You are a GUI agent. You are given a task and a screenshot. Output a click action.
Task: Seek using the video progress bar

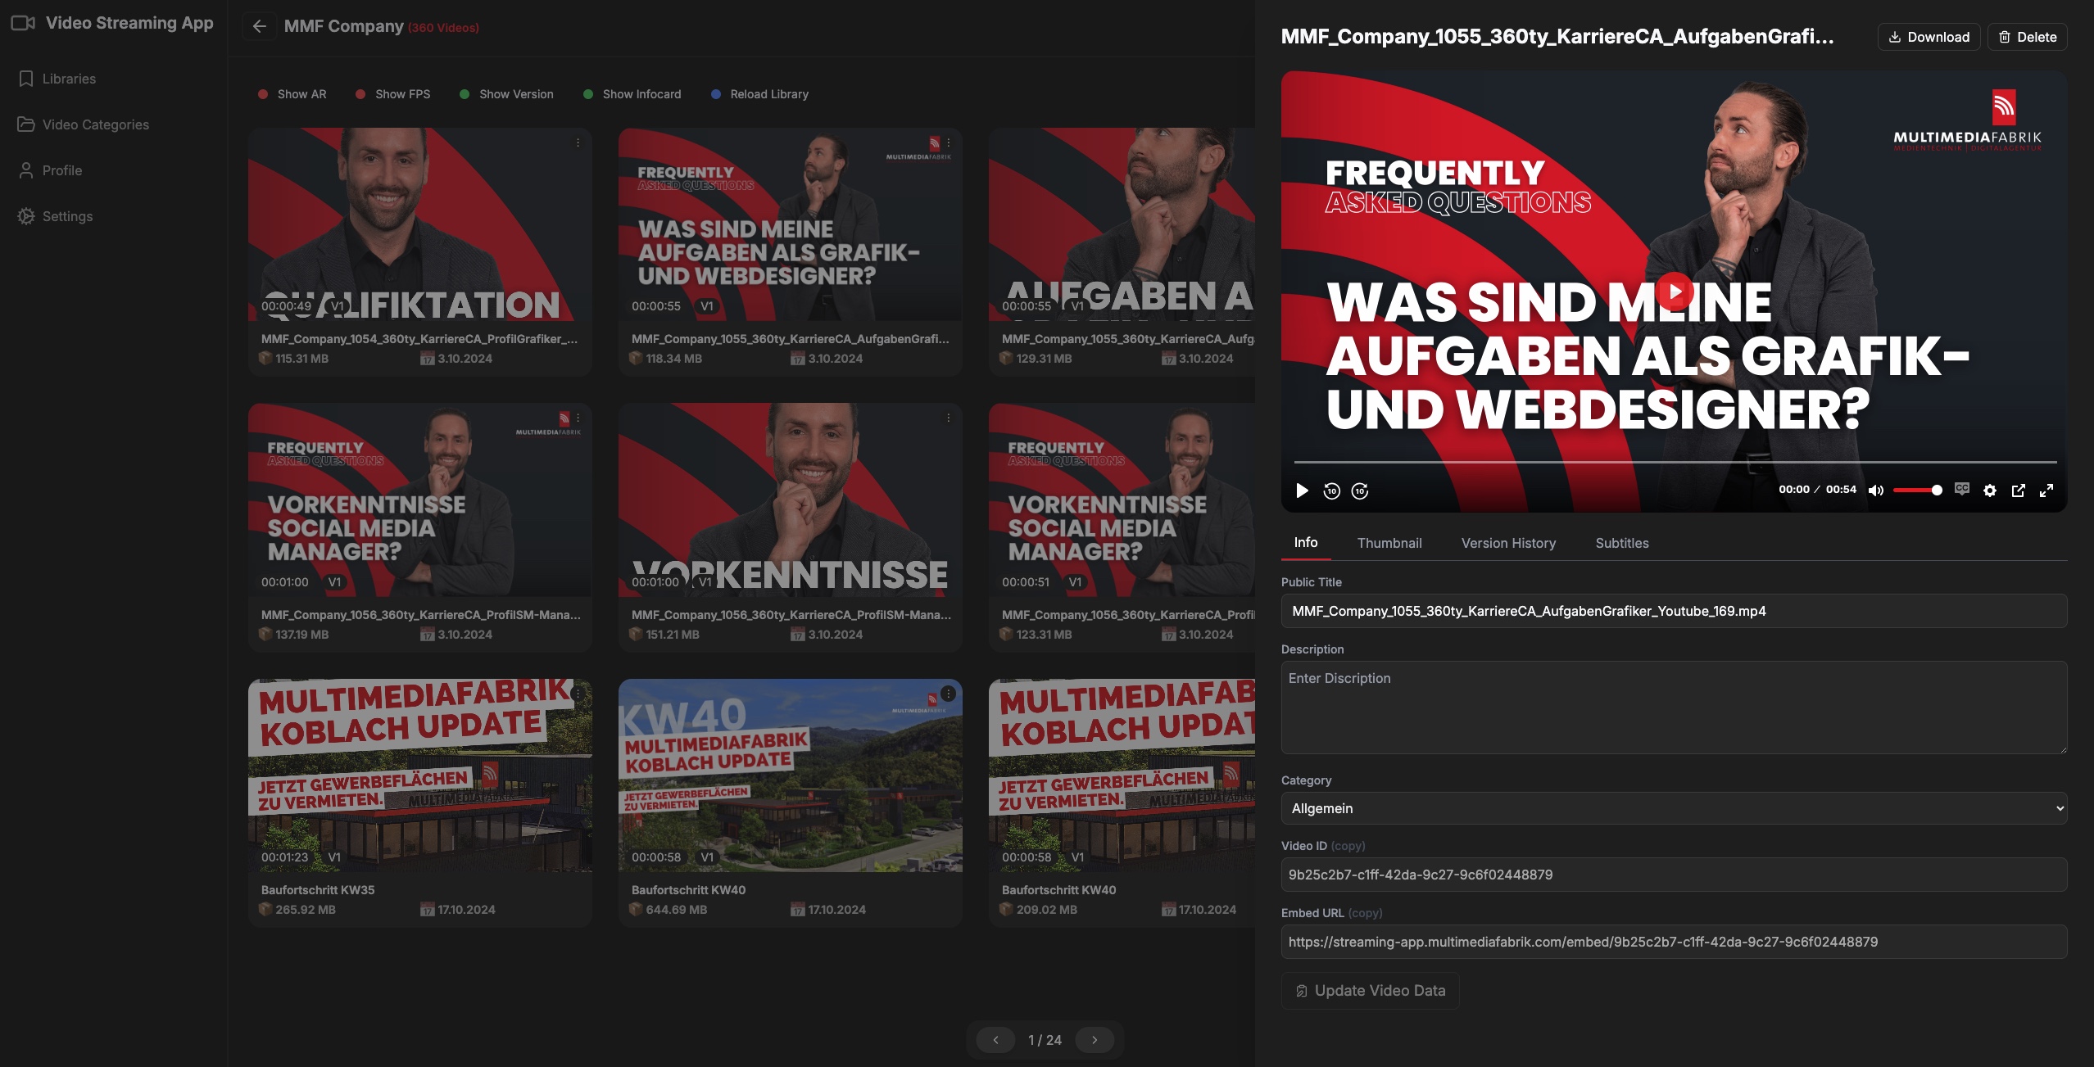[x=1675, y=463]
